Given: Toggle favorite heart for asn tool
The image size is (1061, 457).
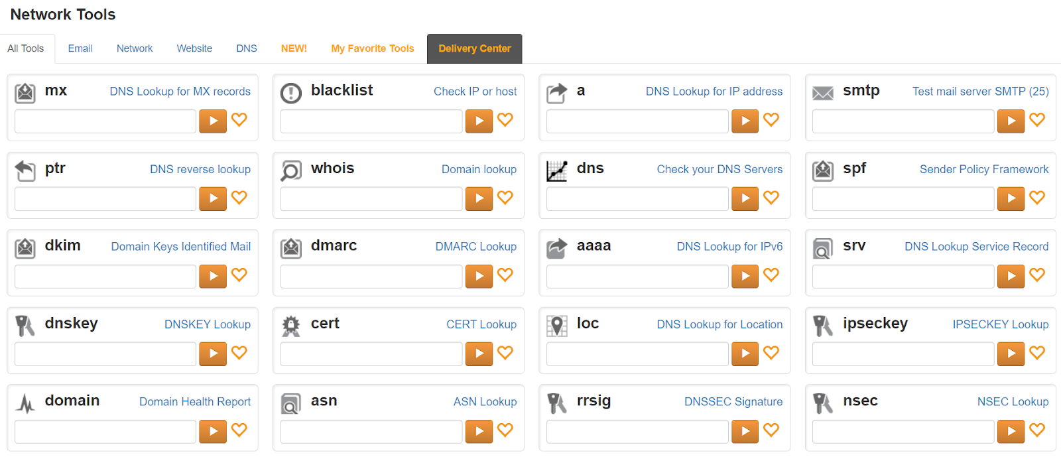Looking at the screenshot, I should coord(505,430).
